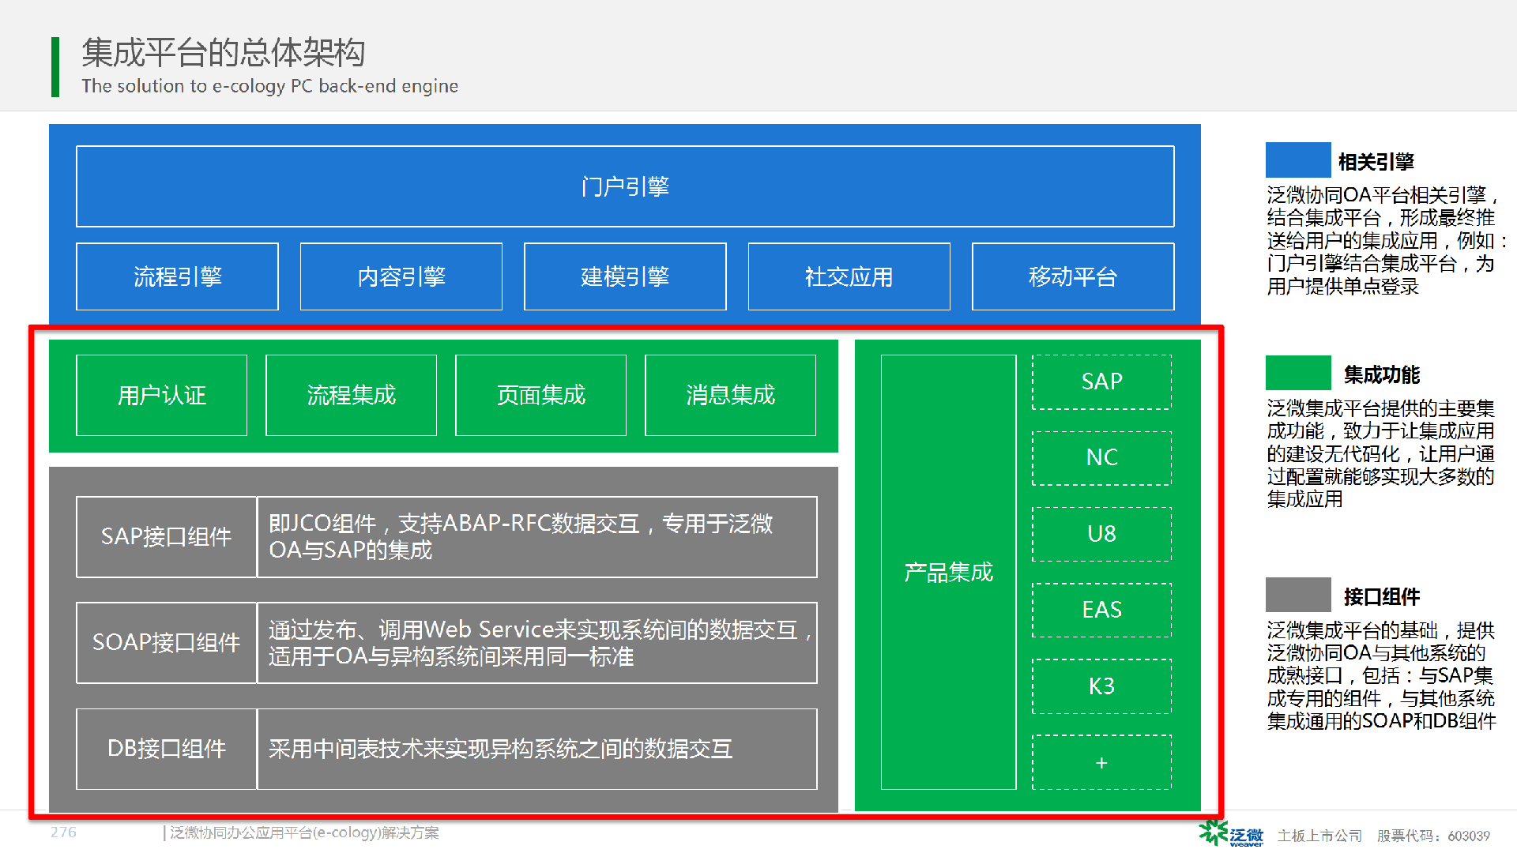The image size is (1517, 853).
Task: Click the 泛微集成平台提供的主要集成功能 paragraph
Action: coord(1380,453)
